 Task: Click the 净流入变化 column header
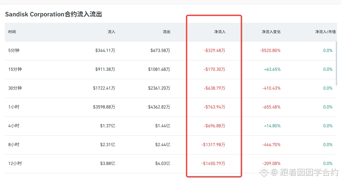271,32
